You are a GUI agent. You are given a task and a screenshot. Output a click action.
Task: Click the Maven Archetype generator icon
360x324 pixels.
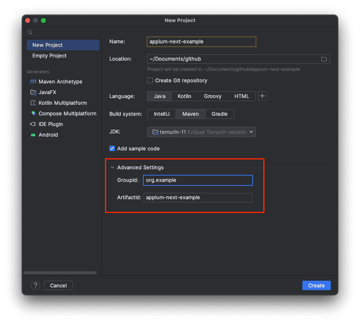[33, 82]
